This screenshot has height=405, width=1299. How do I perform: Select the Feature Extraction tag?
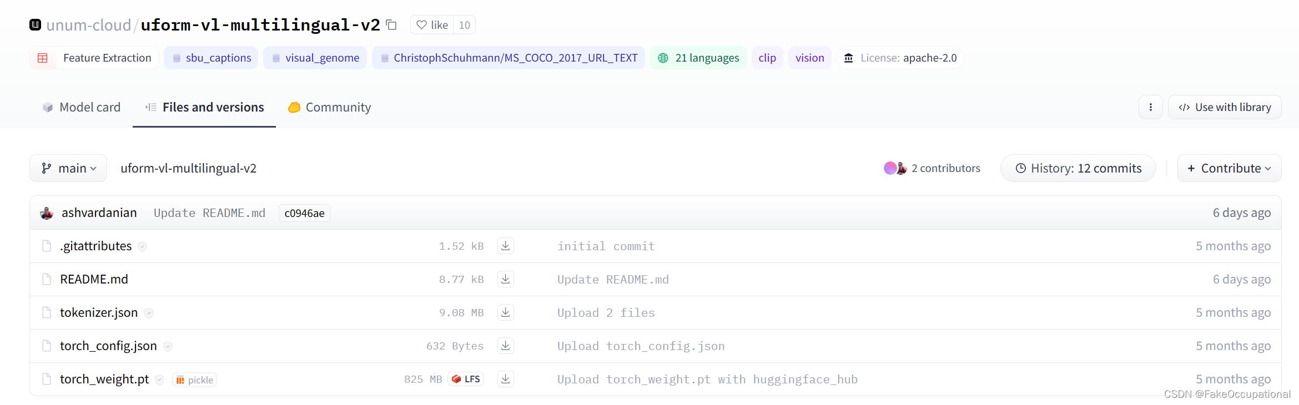tap(94, 58)
